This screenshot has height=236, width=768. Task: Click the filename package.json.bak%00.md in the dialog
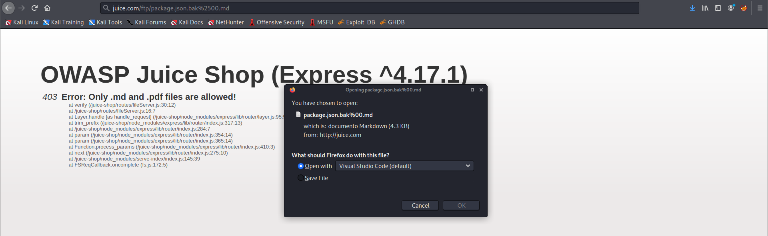point(338,115)
